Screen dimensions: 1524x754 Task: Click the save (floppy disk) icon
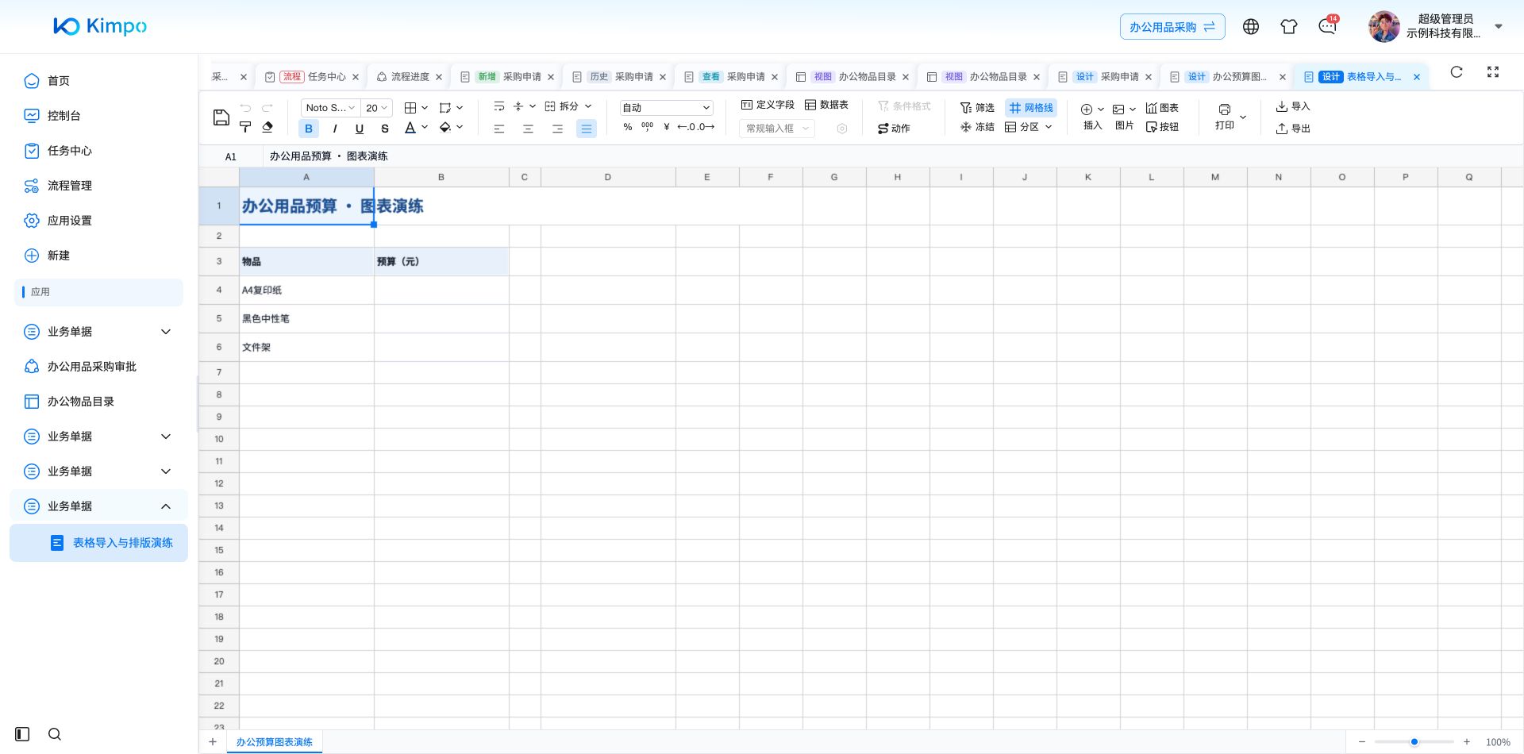coord(221,117)
